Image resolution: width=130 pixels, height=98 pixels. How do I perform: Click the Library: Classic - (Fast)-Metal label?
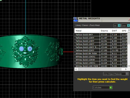pyautogui.click(x=87, y=25)
